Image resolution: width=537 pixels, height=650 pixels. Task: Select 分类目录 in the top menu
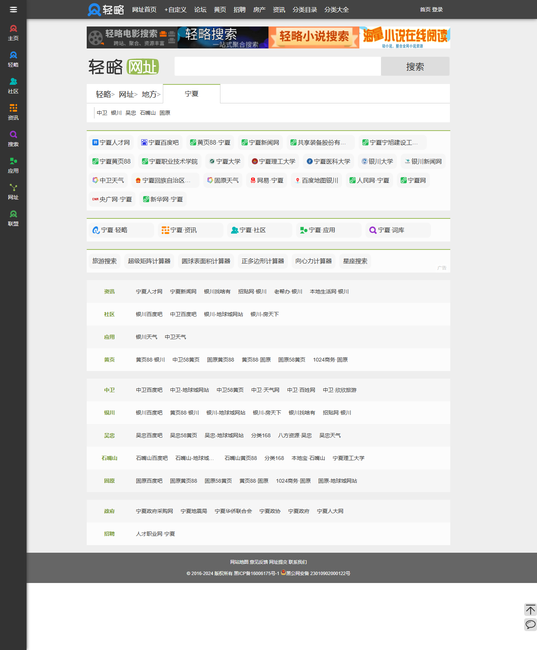point(304,9)
